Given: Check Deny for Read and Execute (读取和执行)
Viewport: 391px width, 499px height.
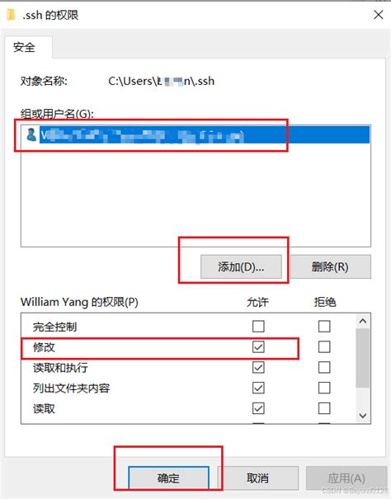Looking at the screenshot, I should coord(324,368).
